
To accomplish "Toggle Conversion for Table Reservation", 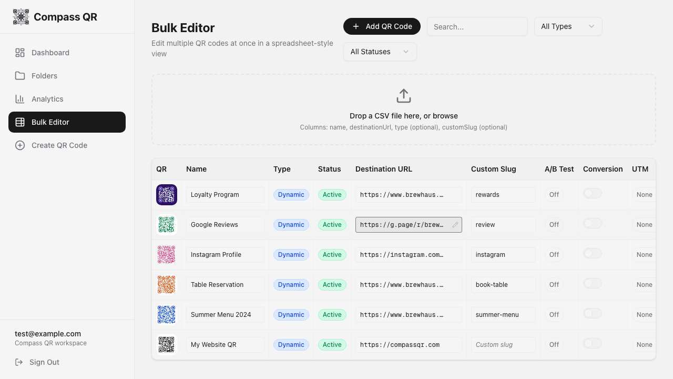I will click(593, 284).
